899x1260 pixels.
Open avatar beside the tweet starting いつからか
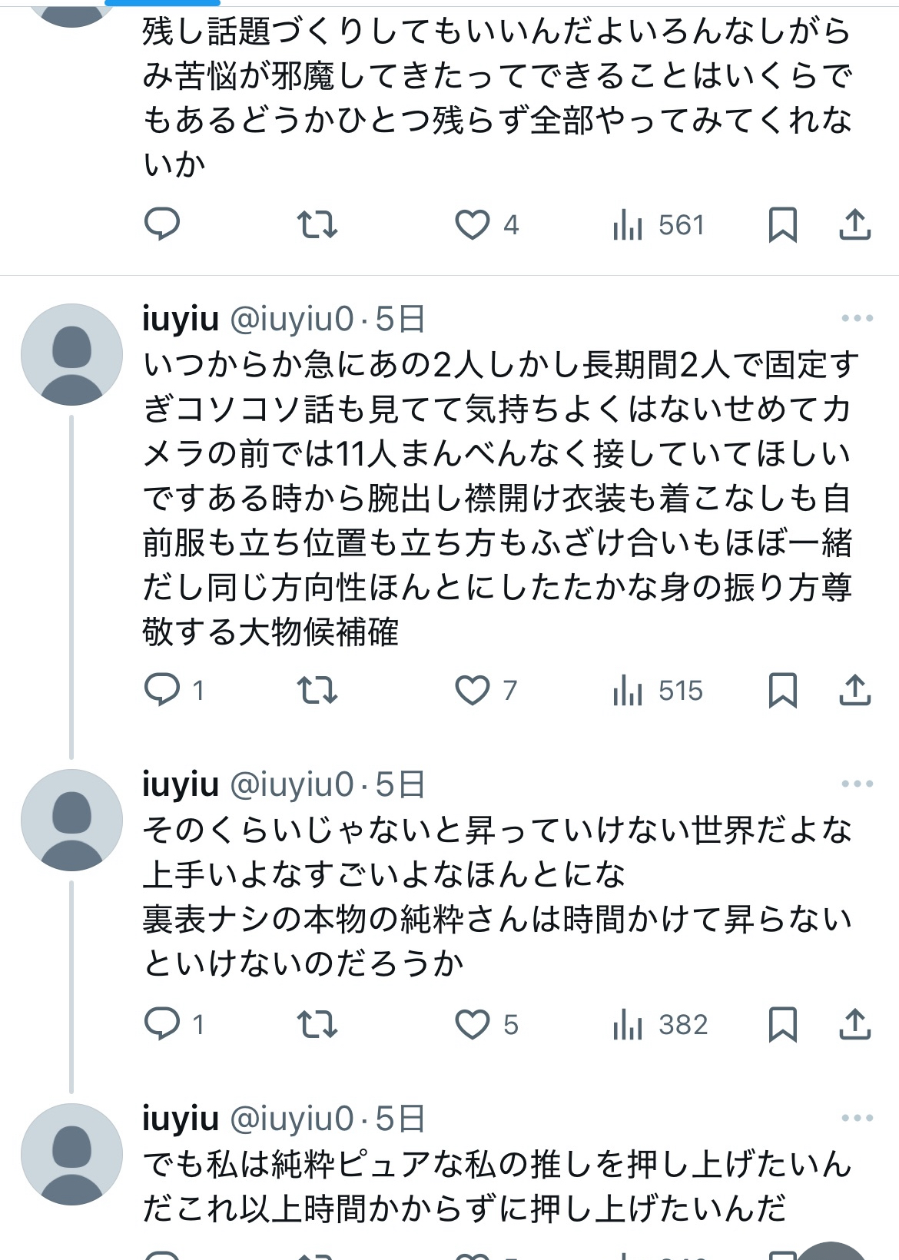tap(71, 354)
